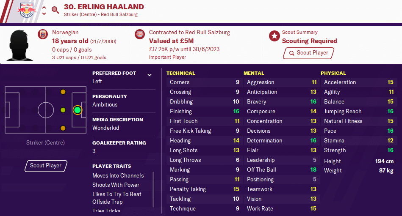Select the Off The Ball attribute row
This screenshot has width=402, height=216.
click(282, 170)
